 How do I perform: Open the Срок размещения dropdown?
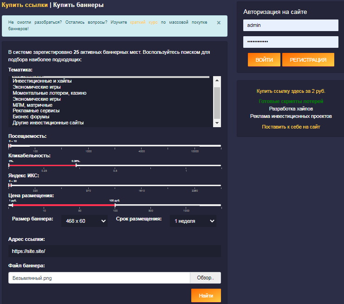pos(193,221)
